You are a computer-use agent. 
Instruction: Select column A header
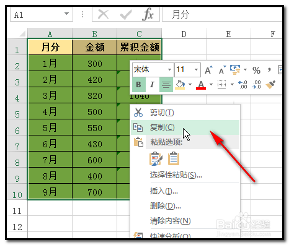pos(50,33)
